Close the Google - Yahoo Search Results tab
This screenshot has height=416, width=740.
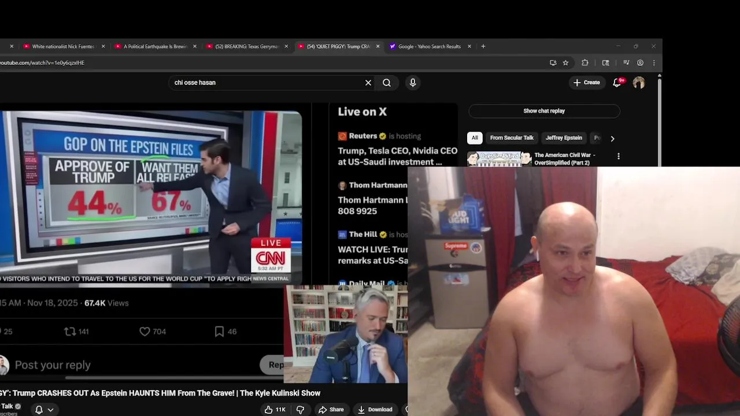tap(469, 46)
